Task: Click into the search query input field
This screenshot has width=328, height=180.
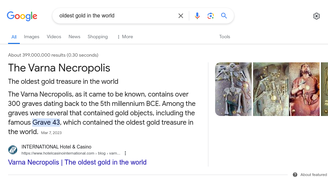Action: (116, 16)
